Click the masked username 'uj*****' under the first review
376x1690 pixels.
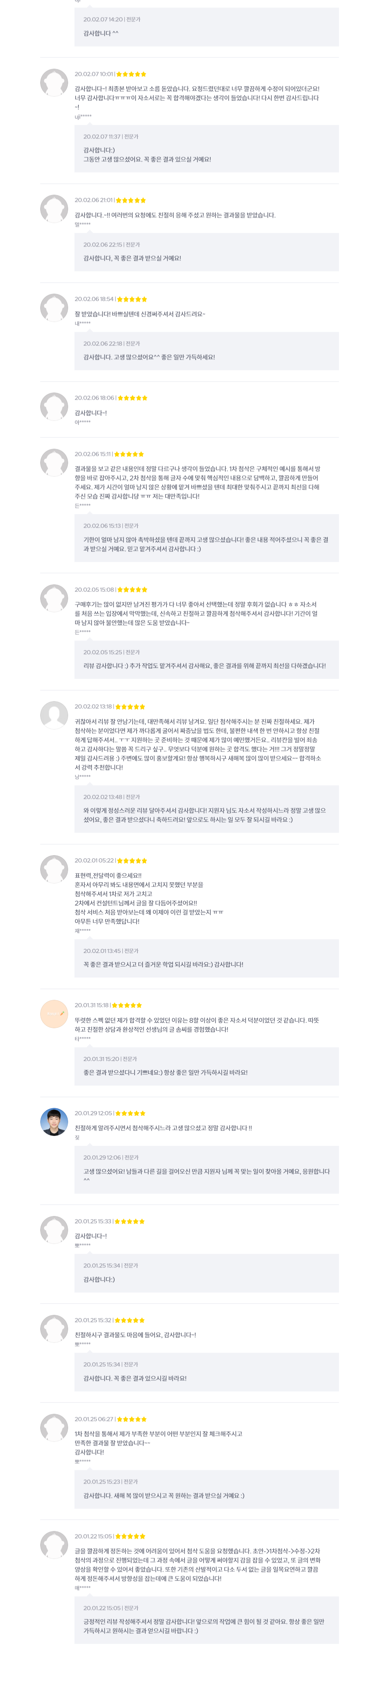[x=82, y=117]
